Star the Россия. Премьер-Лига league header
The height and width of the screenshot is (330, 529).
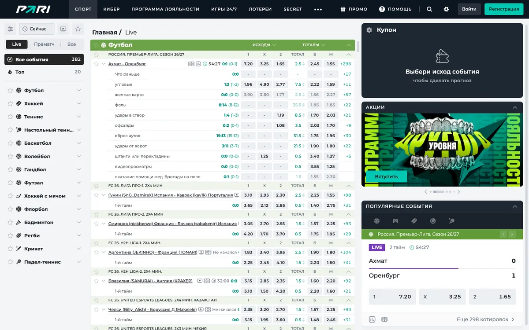(97, 55)
